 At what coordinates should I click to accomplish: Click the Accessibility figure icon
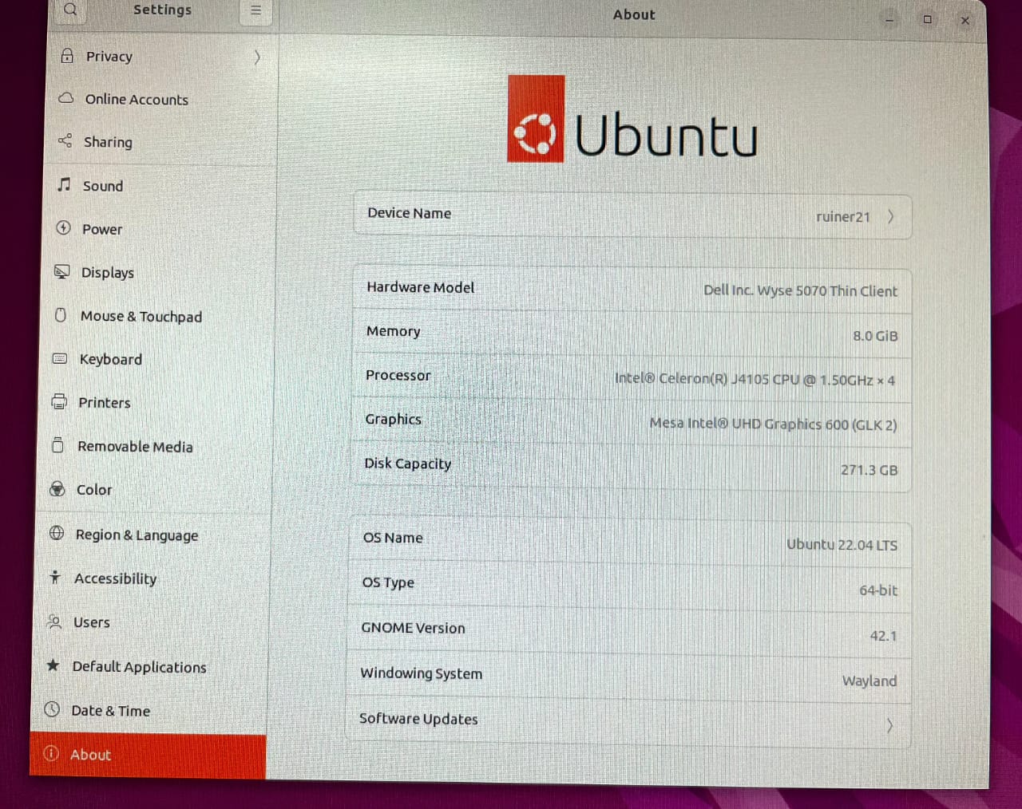(x=55, y=576)
